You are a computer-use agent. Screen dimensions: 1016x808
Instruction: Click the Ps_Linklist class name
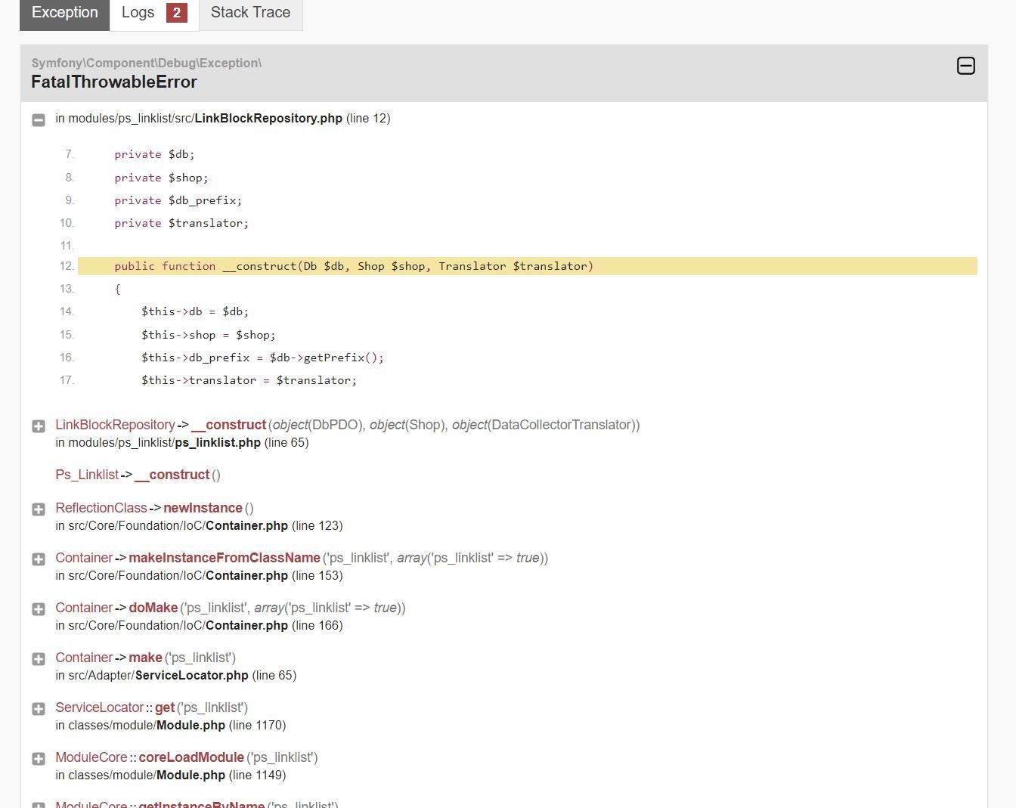(87, 475)
